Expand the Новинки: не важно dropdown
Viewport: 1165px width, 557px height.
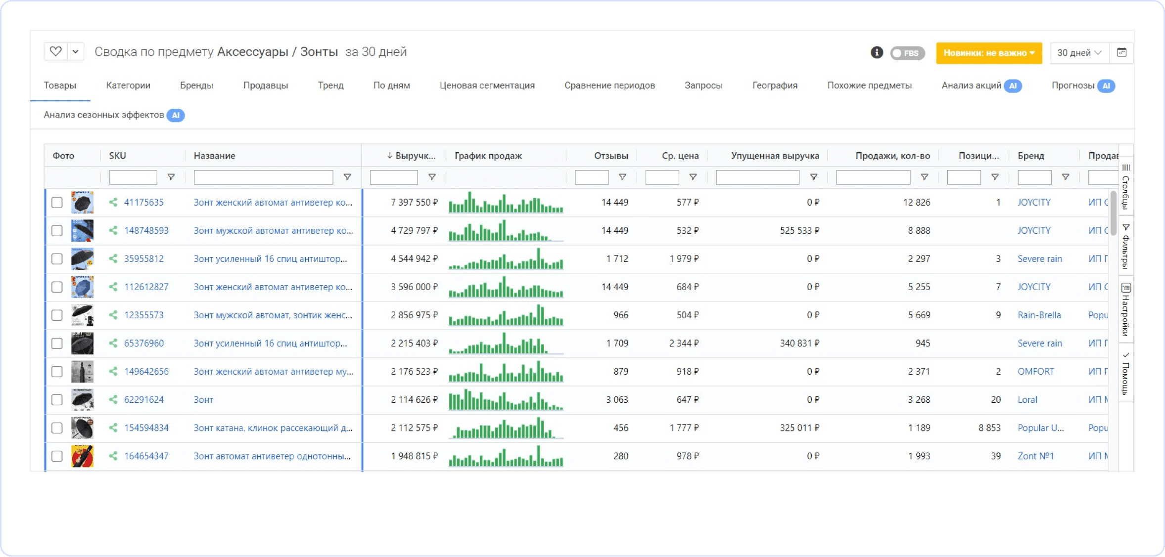pyautogui.click(x=988, y=53)
